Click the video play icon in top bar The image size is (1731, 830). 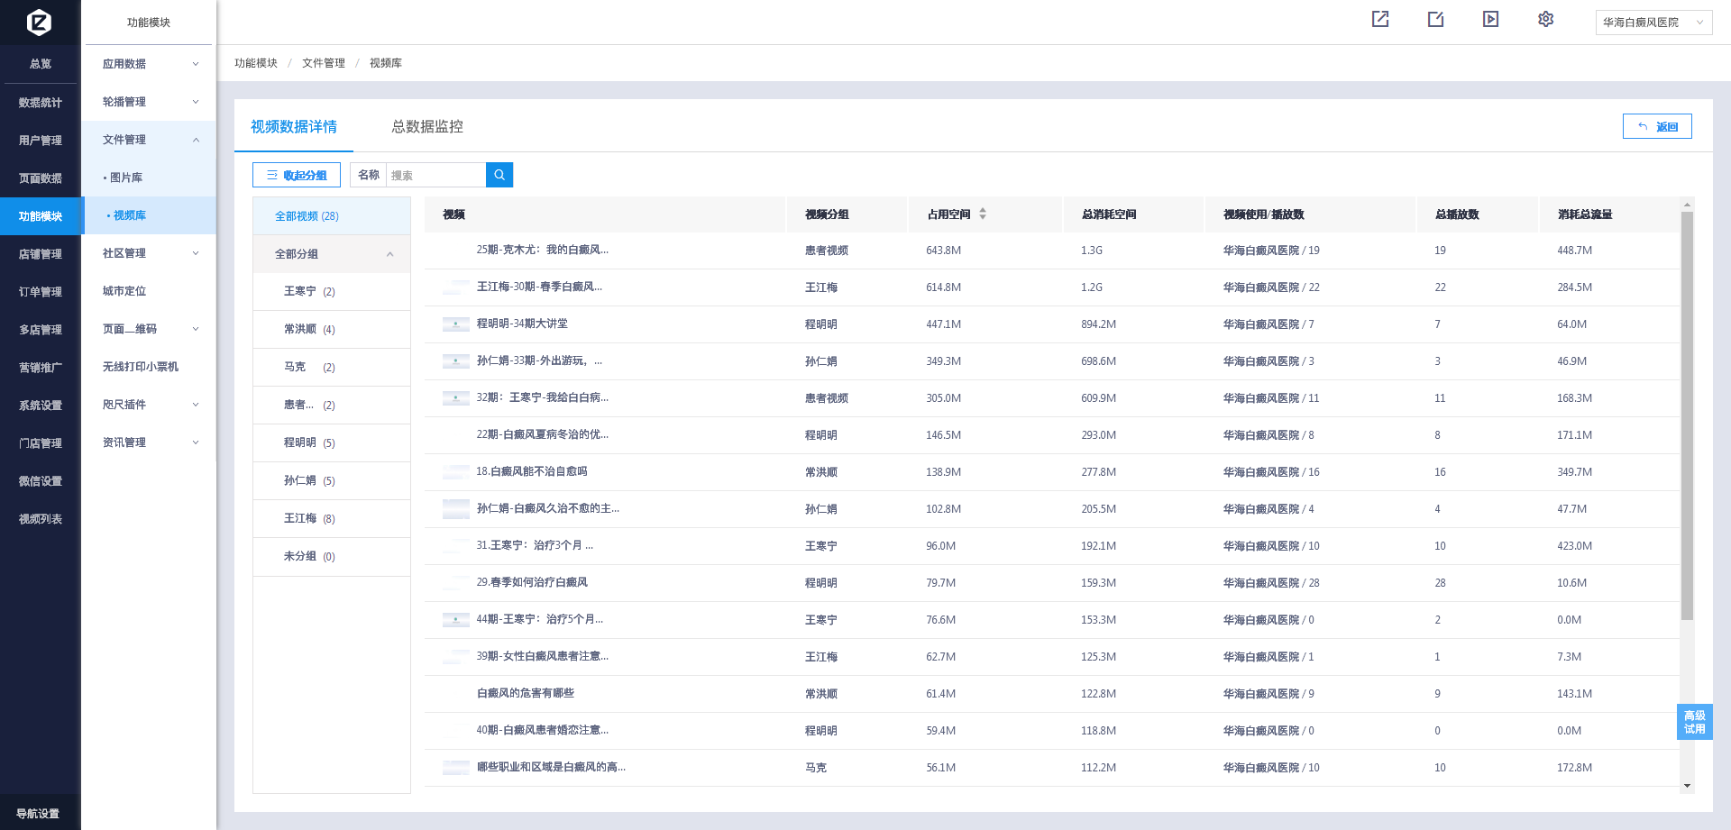(1490, 19)
